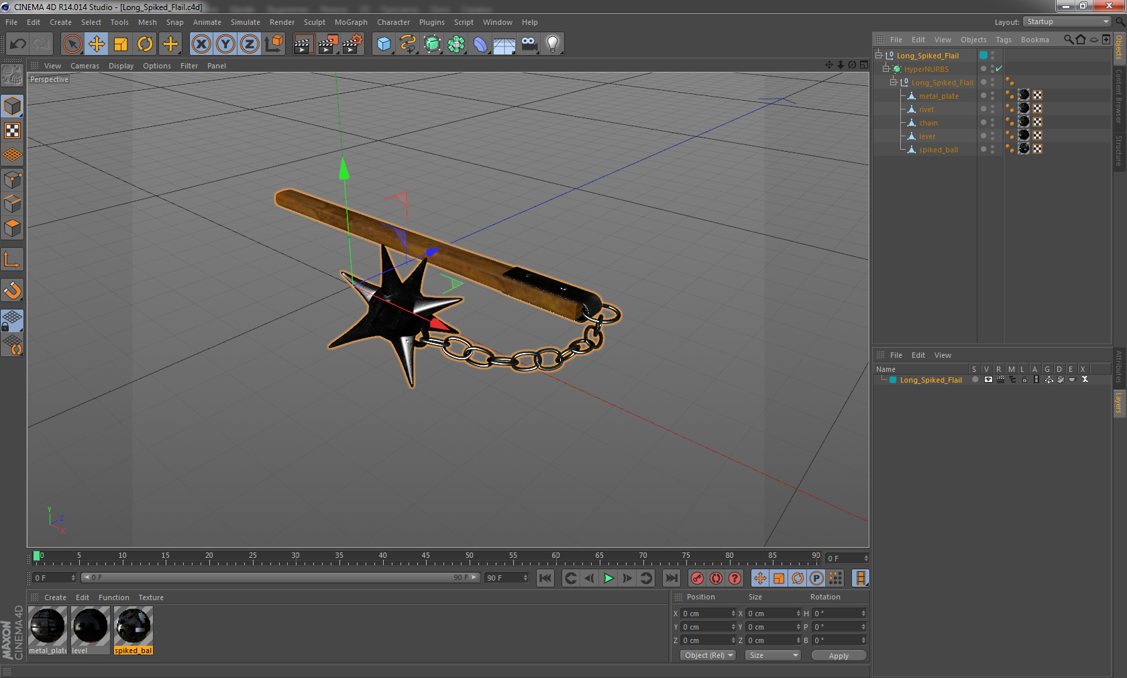
Task: Add a Light object
Action: [x=553, y=44]
